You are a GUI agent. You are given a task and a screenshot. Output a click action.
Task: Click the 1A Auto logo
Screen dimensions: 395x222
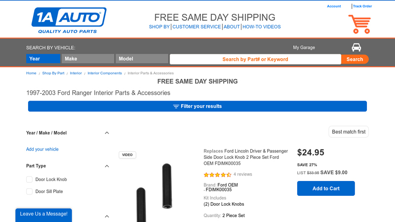point(69,20)
